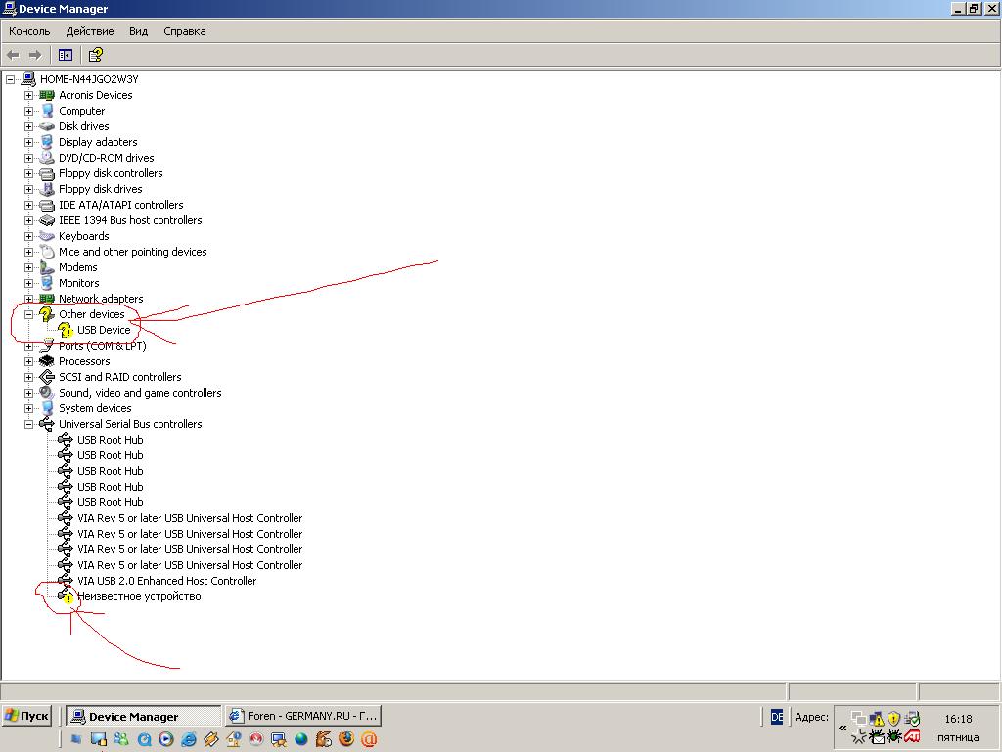The height and width of the screenshot is (752, 1002).
Task: Click the yellow security shield tray icon
Action: 893,718
